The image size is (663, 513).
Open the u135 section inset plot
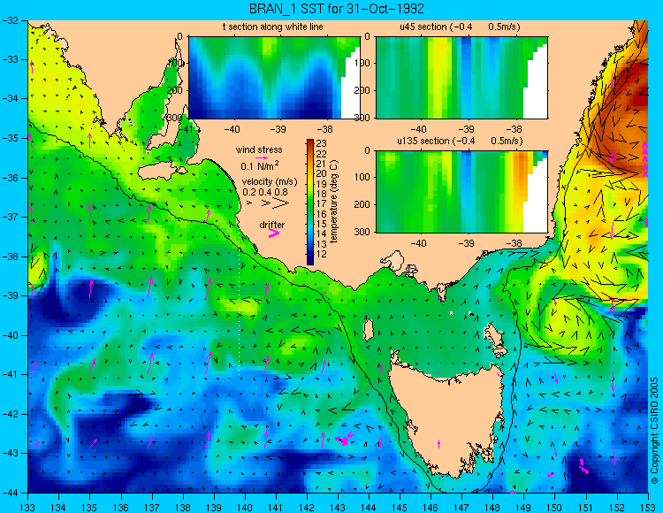click(x=461, y=192)
